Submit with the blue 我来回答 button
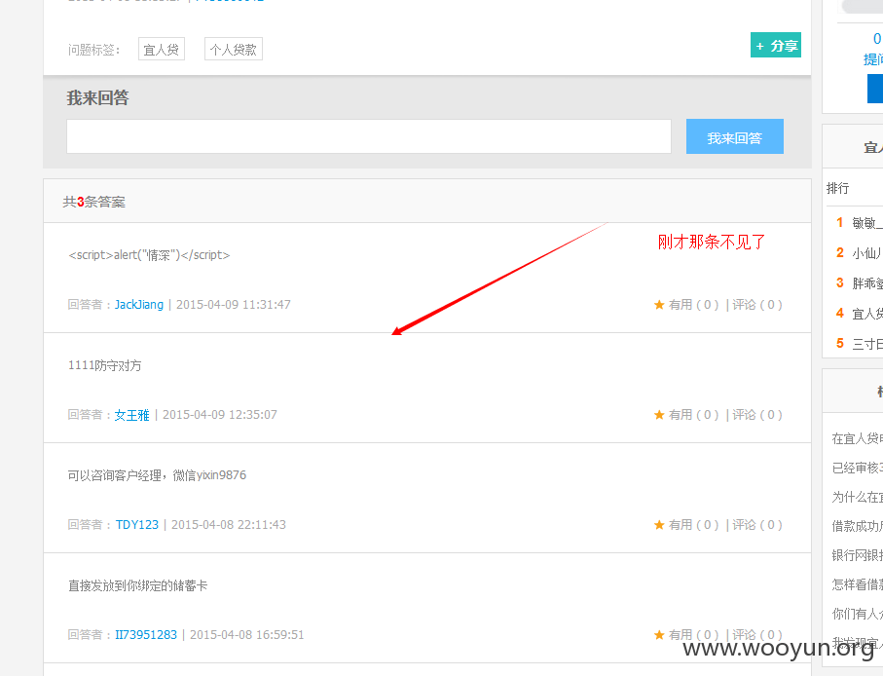This screenshot has height=676, width=883. (734, 136)
